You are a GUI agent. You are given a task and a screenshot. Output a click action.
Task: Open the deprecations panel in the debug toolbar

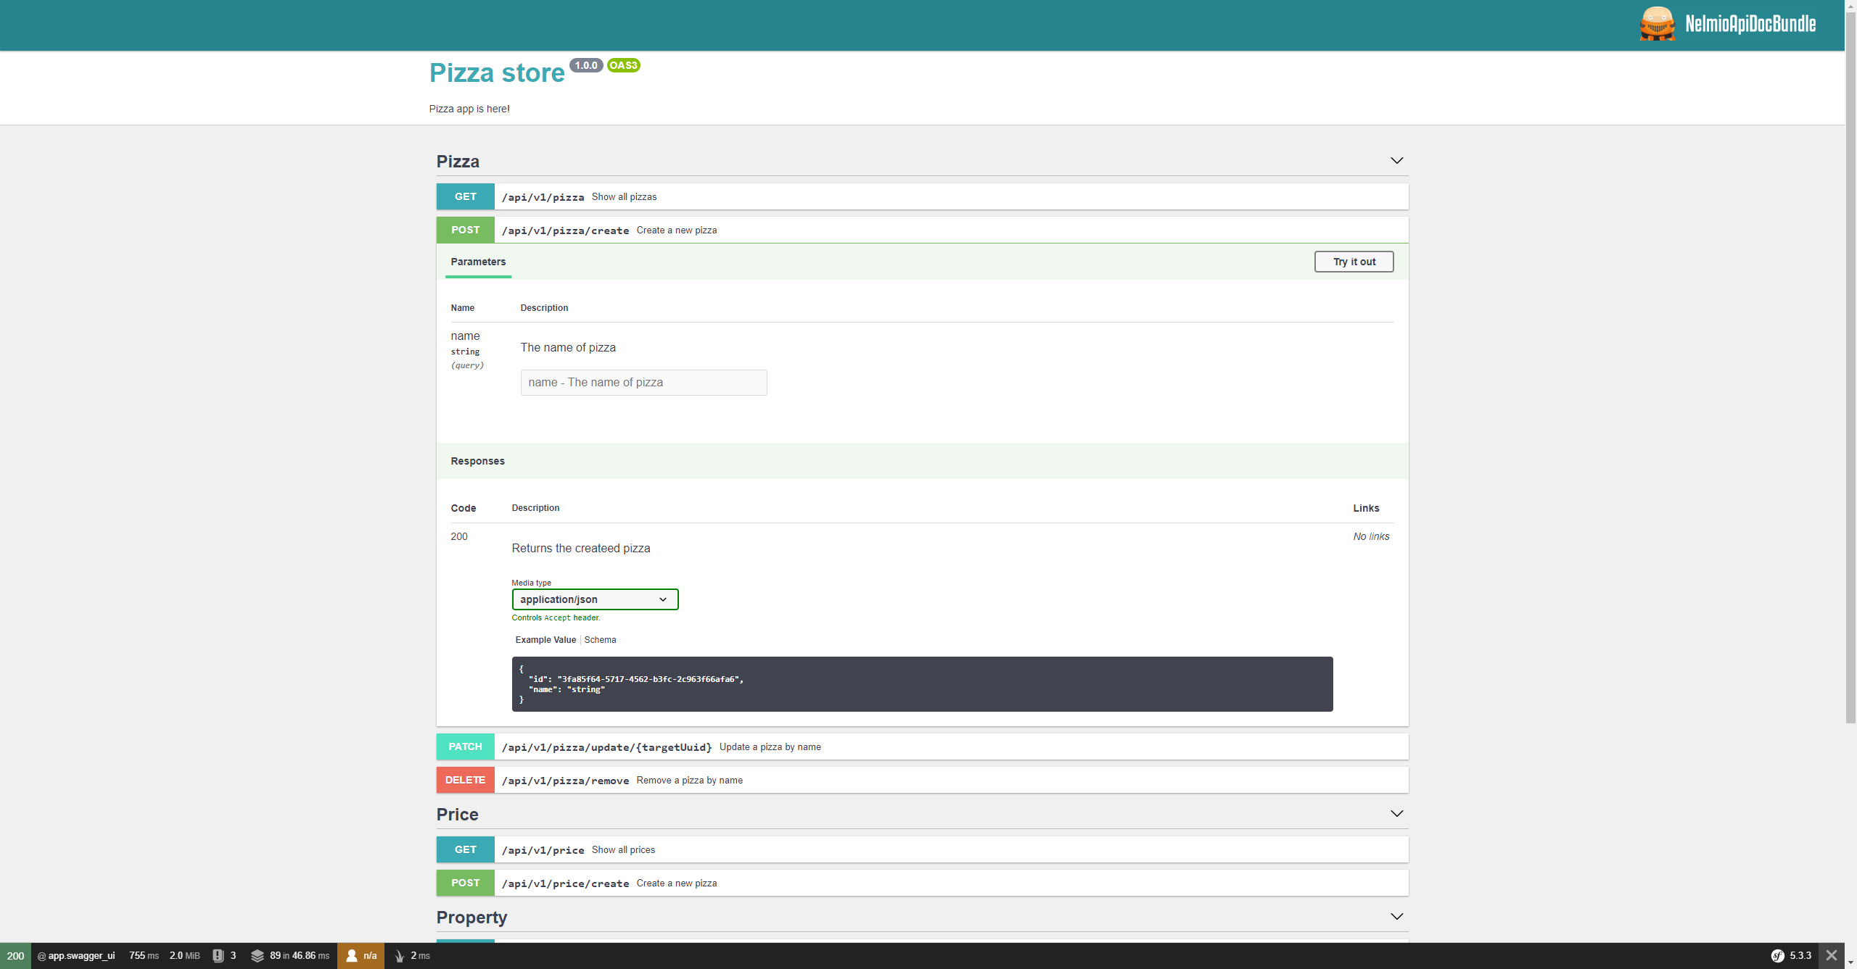(x=224, y=955)
